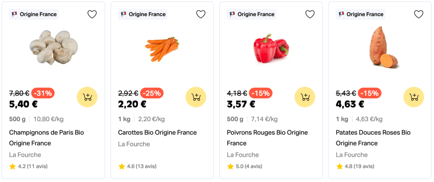Add Patates Douces Roses to cart

pyautogui.click(x=414, y=97)
